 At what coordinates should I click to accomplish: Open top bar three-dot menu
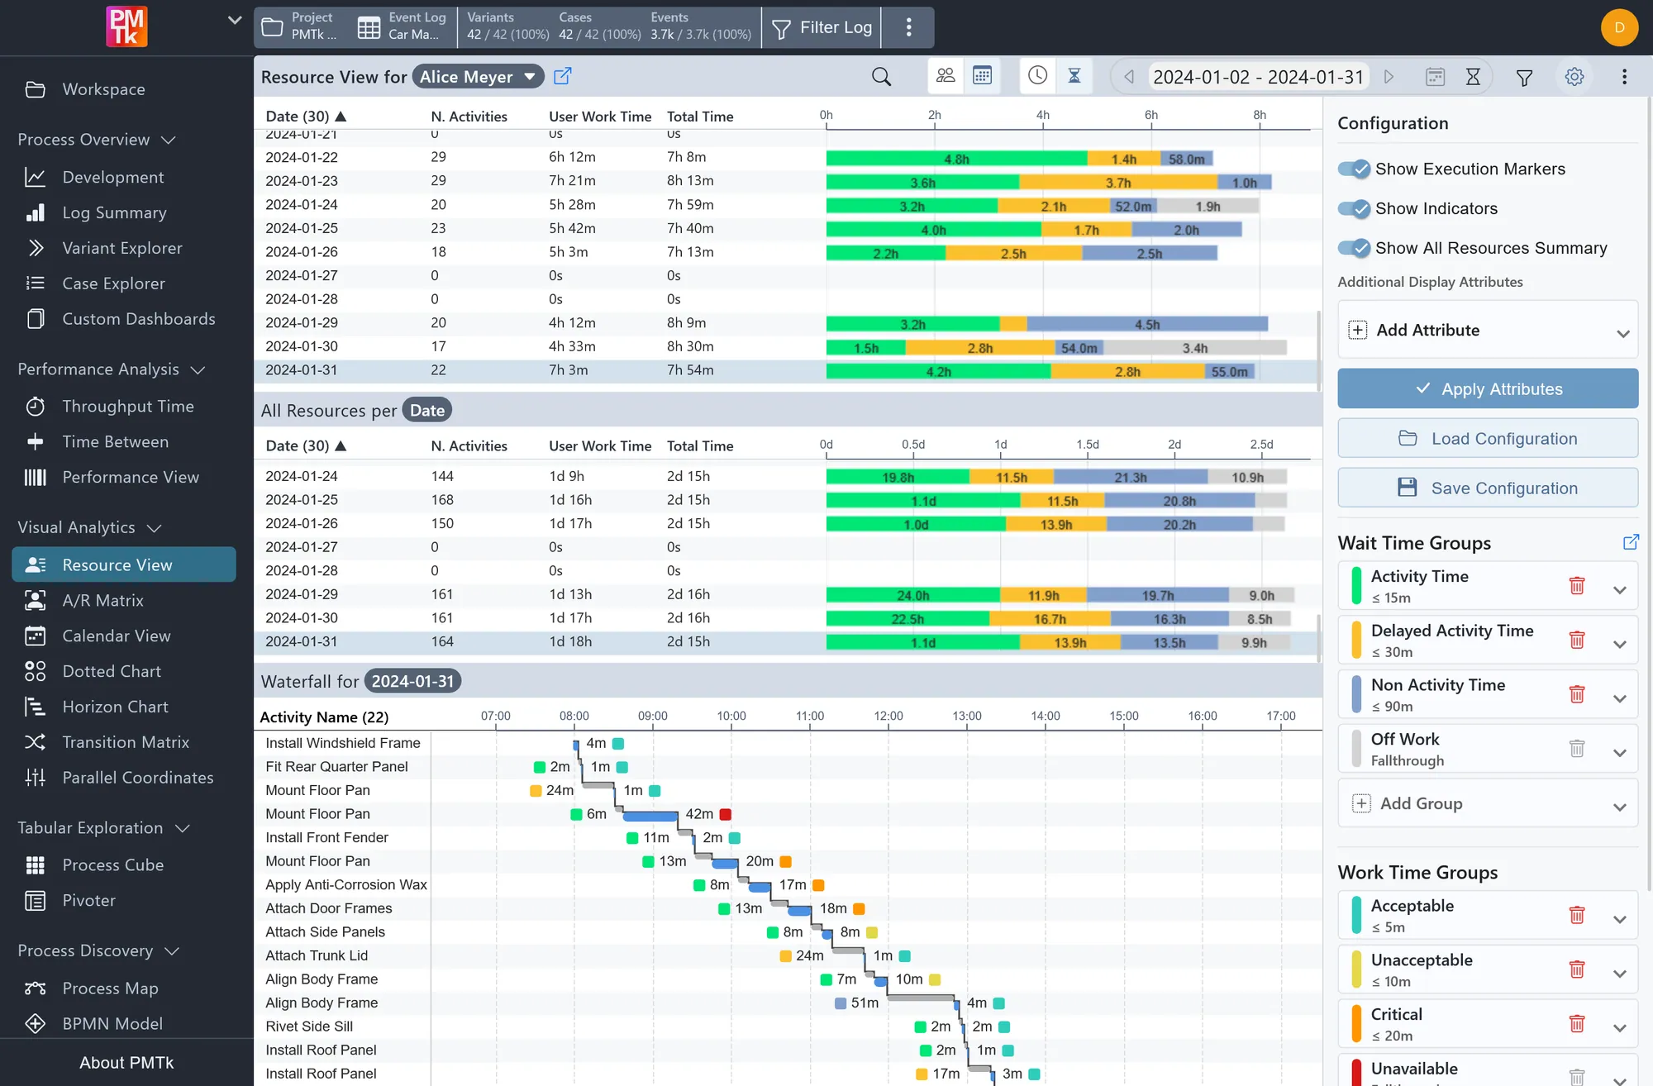click(x=908, y=27)
